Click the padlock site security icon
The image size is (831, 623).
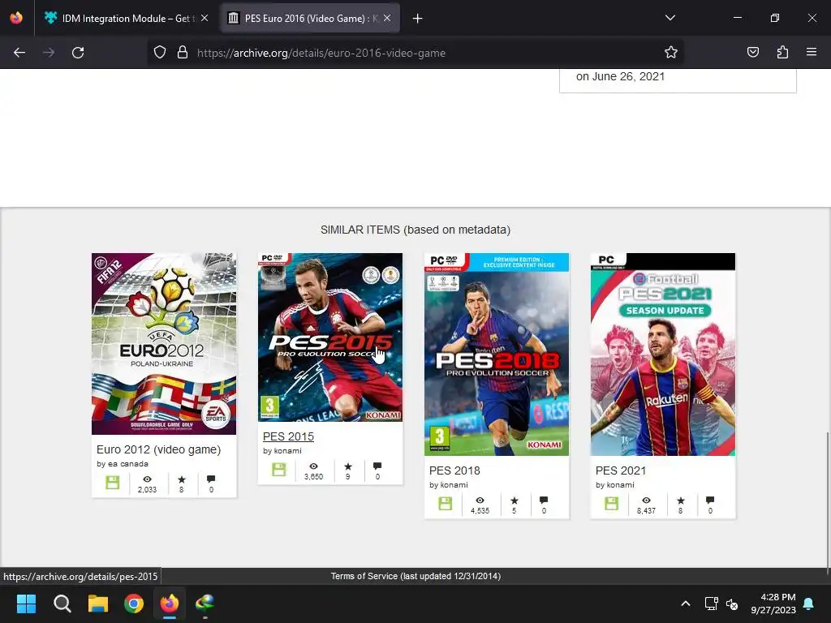(x=183, y=53)
